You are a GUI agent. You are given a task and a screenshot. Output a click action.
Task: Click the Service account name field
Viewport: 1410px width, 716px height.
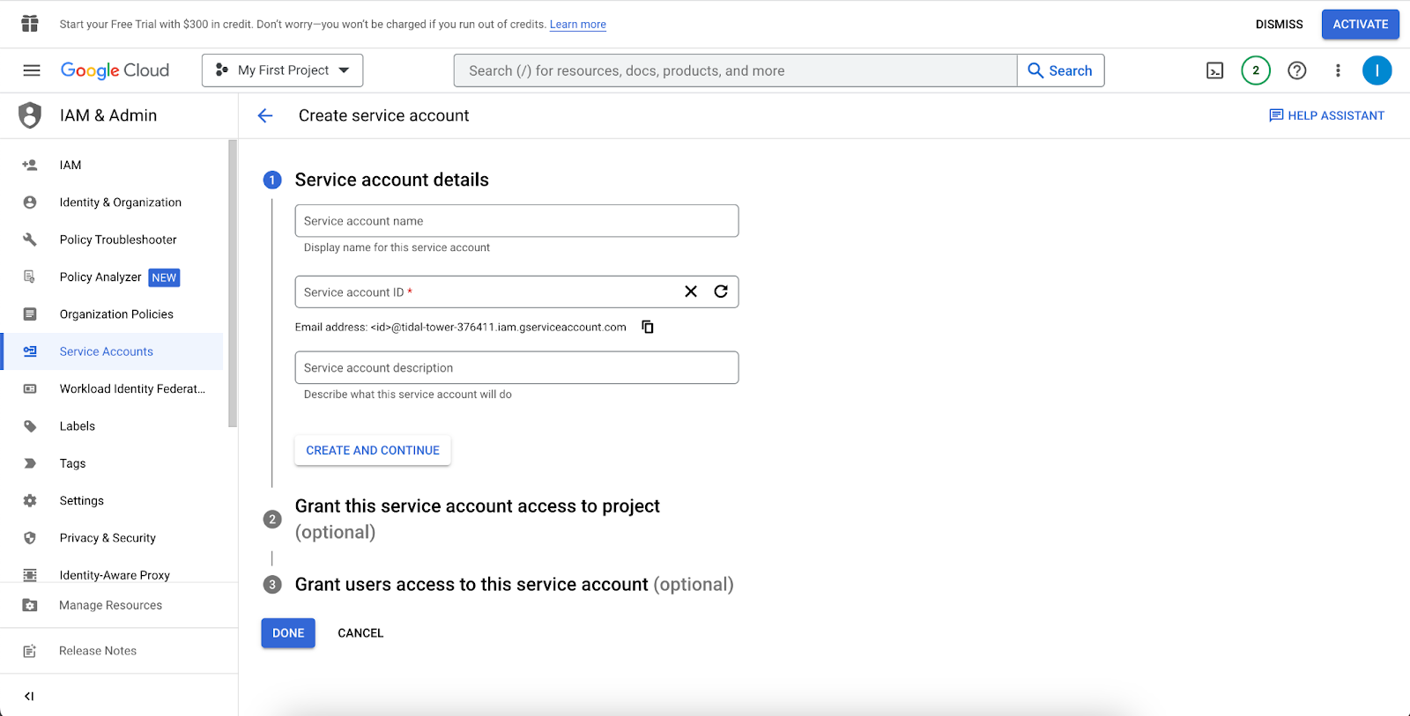coord(516,221)
